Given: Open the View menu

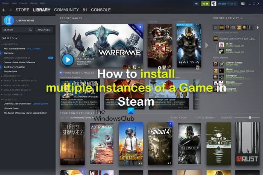Looking at the screenshot, I should pos(14,3).
